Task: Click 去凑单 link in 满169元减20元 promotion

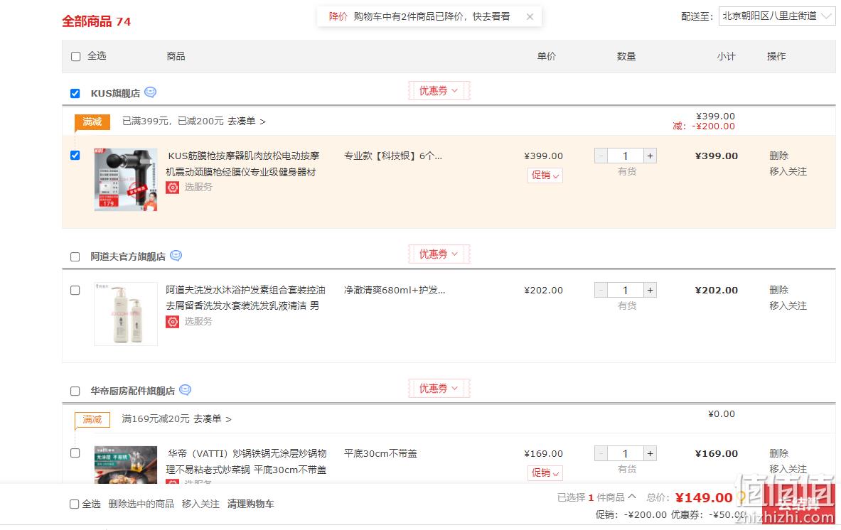Action: click(213, 418)
